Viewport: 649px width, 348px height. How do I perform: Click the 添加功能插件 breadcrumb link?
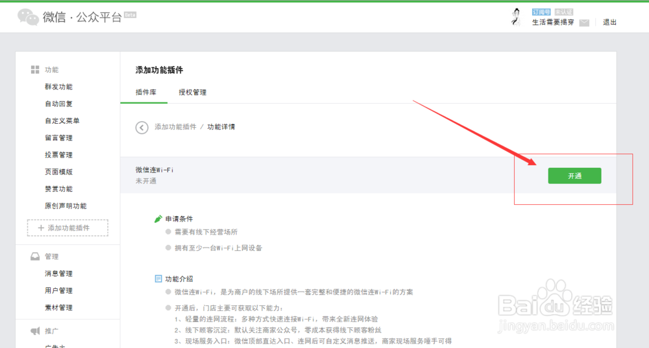click(x=175, y=127)
